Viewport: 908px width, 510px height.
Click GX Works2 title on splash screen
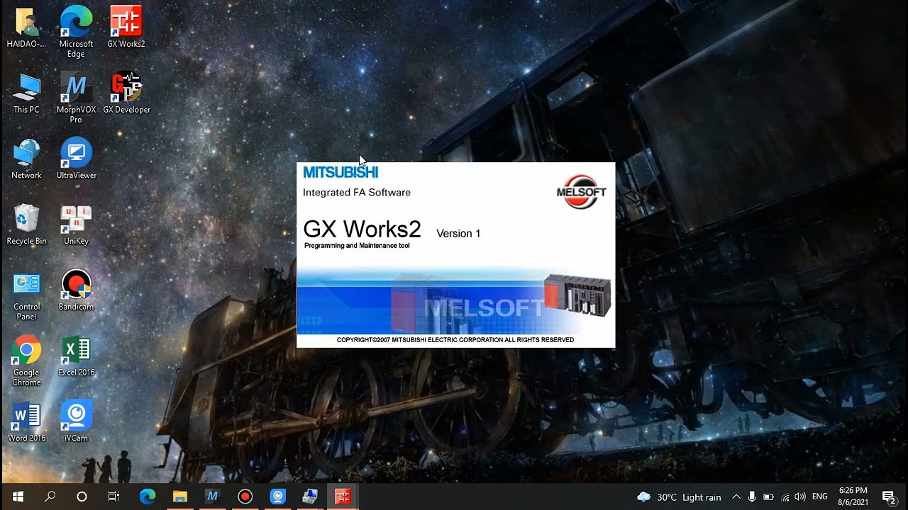[x=362, y=229]
